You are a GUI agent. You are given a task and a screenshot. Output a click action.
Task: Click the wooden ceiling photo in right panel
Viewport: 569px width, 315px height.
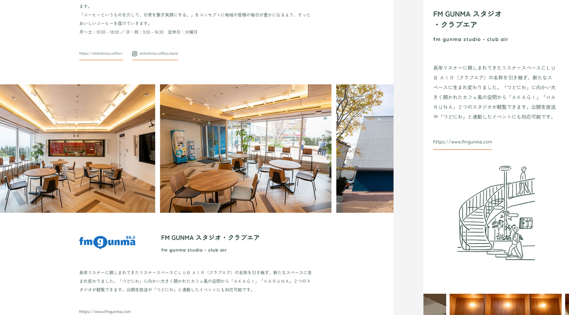click(505, 304)
